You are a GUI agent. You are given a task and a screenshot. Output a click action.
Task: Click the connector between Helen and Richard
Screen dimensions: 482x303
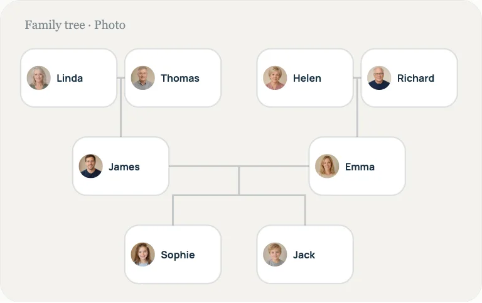[357, 78]
